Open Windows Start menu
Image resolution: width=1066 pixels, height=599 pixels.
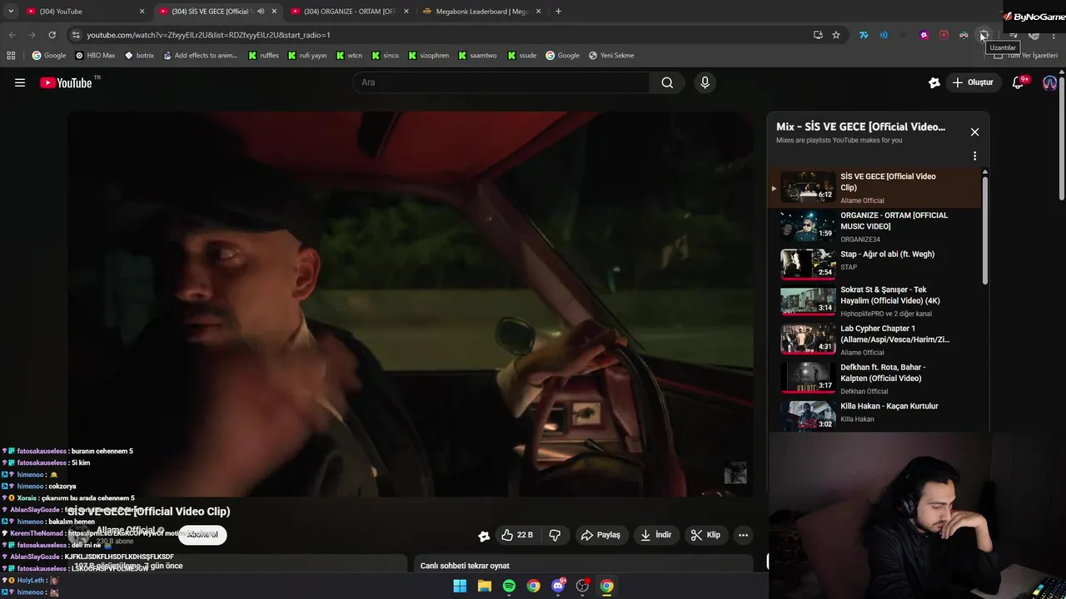point(460,586)
